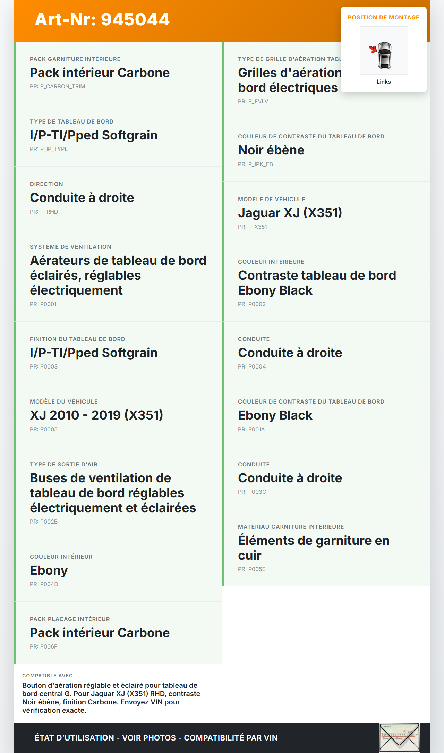444x753 pixels.
Task: Click the Art-Nr: 945044 title
Action: tap(102, 19)
